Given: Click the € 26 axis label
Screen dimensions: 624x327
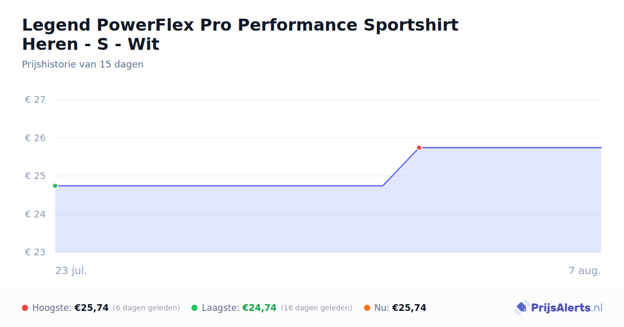Looking at the screenshot, I should (x=35, y=138).
